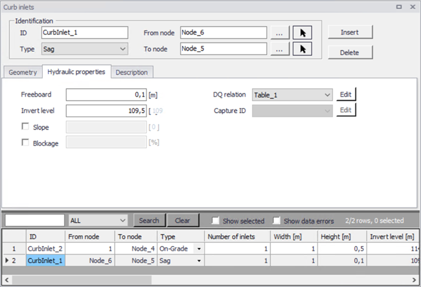
Task: Click the search text box
Action: coord(34,220)
